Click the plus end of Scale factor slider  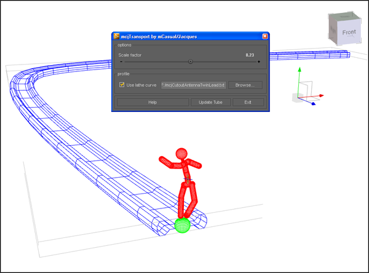pos(259,61)
